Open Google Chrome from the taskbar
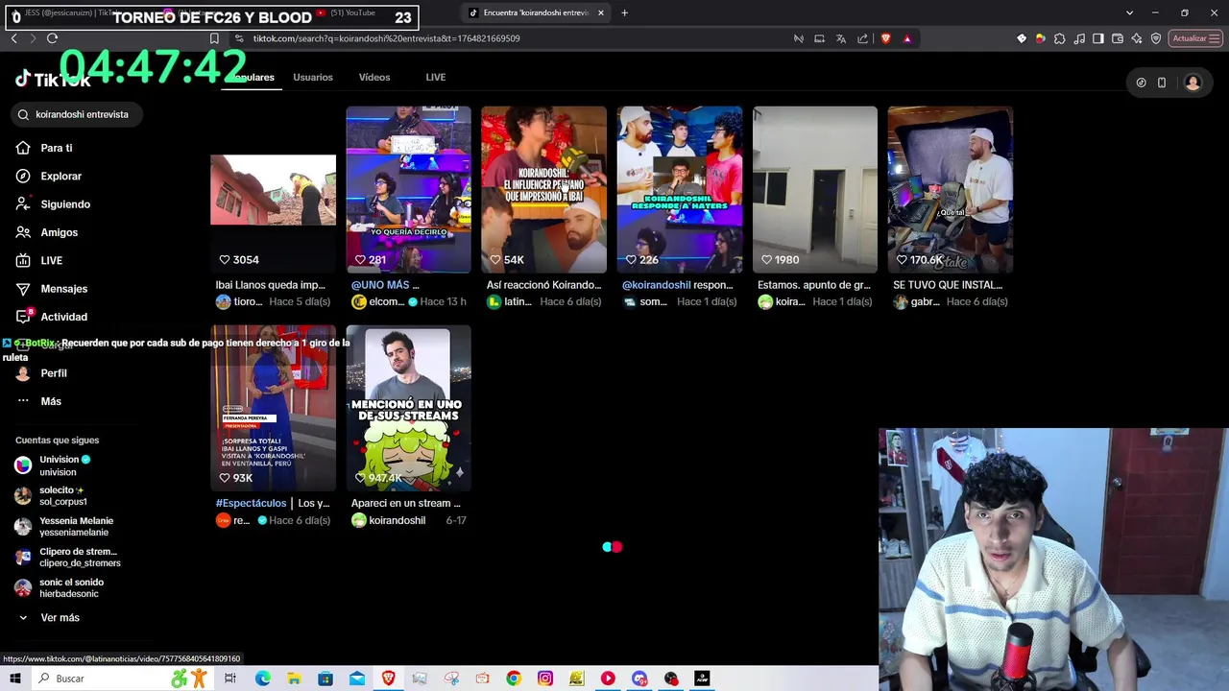 [514, 679]
